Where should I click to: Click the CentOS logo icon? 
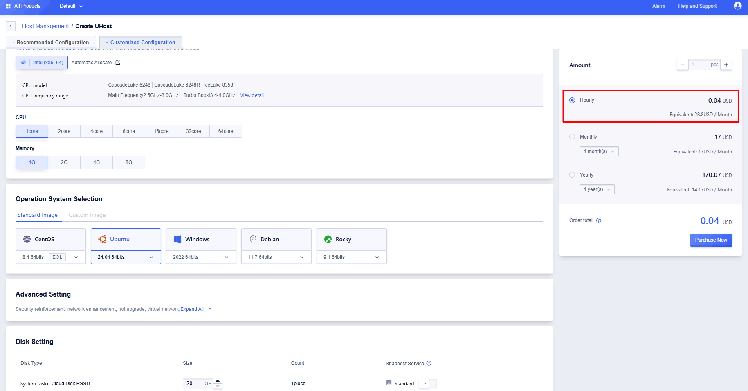point(27,239)
